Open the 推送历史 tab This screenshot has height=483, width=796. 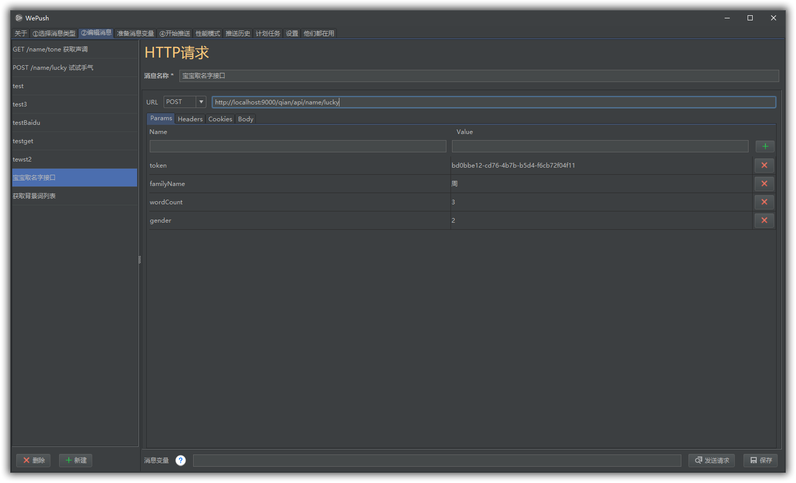(x=238, y=34)
